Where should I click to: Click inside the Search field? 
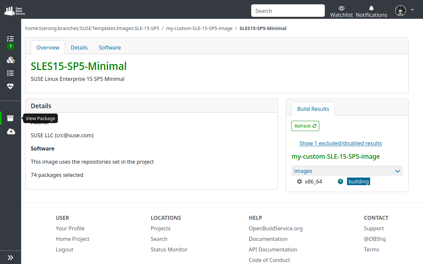(x=287, y=10)
